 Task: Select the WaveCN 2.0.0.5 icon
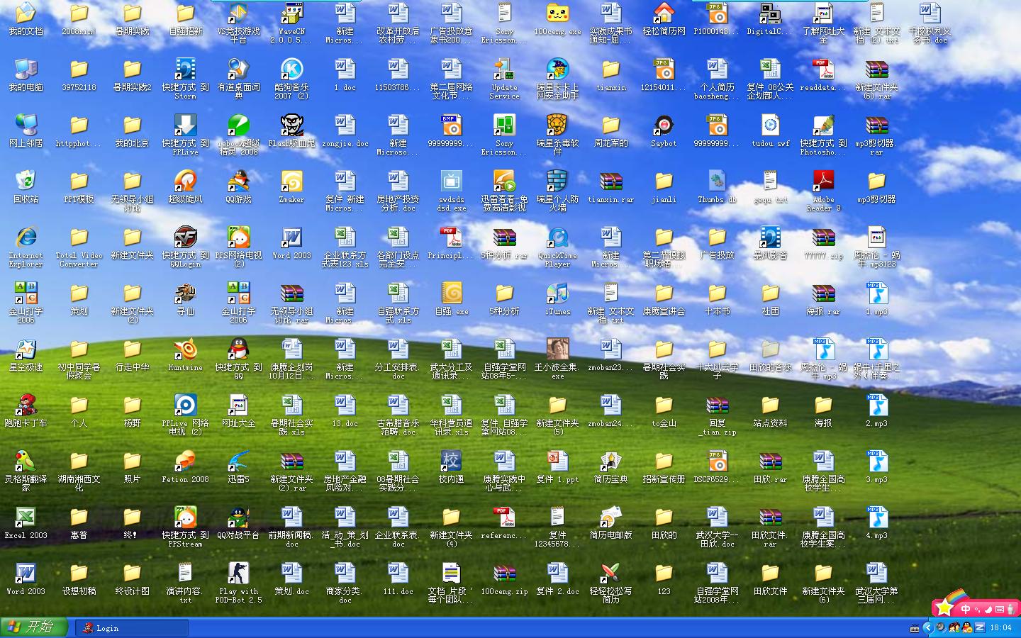291,23
